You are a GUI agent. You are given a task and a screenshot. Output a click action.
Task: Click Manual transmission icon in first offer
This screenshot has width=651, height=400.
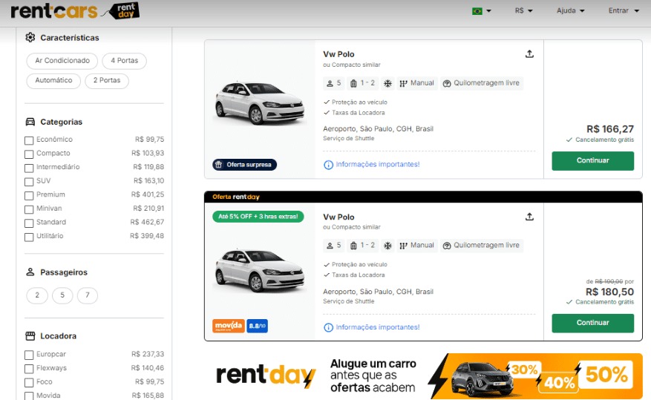403,83
